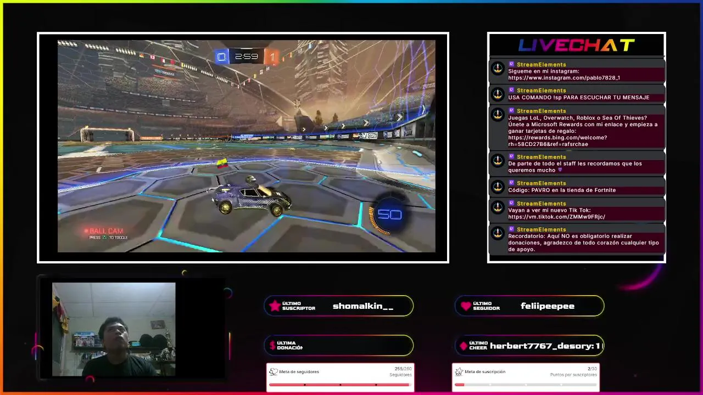The width and height of the screenshot is (703, 395).
Task: Click 'USA COMANDO !sp PARA ESCUCHAR TU MENSAJE' text
Action: [579, 98]
